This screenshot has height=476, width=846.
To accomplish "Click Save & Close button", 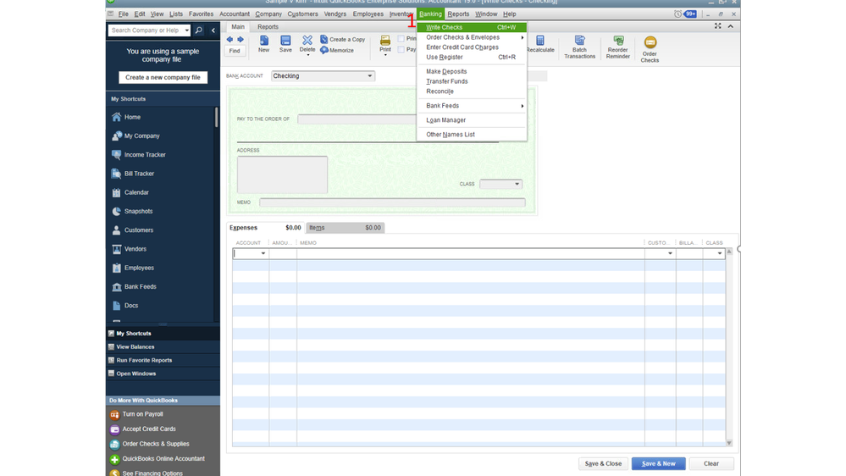I will point(603,463).
